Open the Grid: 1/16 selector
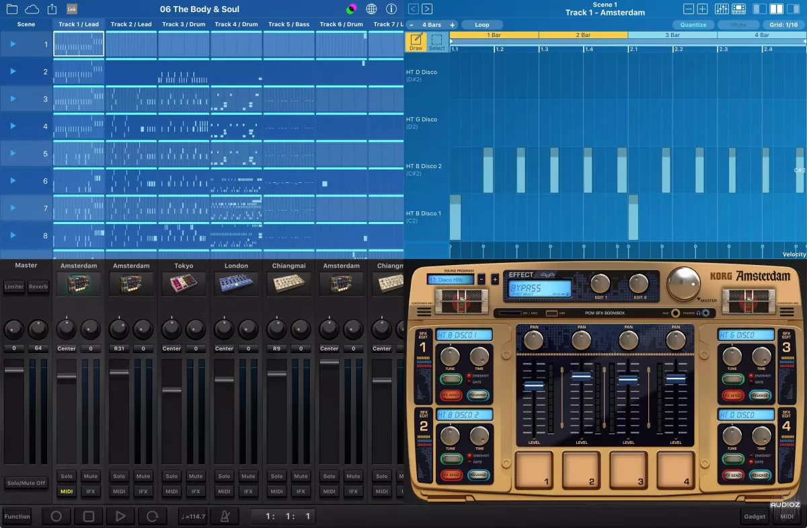This screenshot has height=528, width=807. pyautogui.click(x=783, y=25)
